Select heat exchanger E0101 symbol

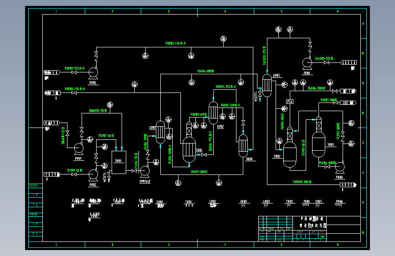[x=160, y=133]
